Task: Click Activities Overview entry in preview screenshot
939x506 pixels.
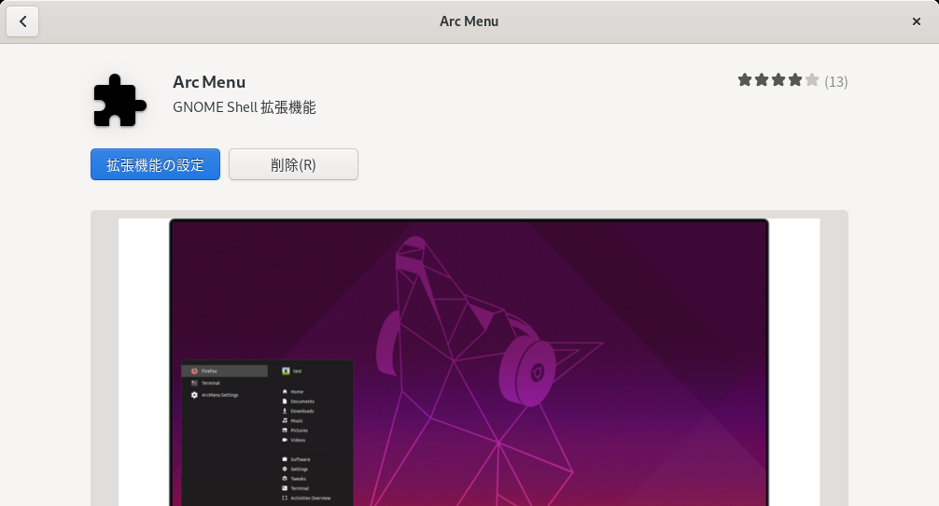Action: [306, 499]
